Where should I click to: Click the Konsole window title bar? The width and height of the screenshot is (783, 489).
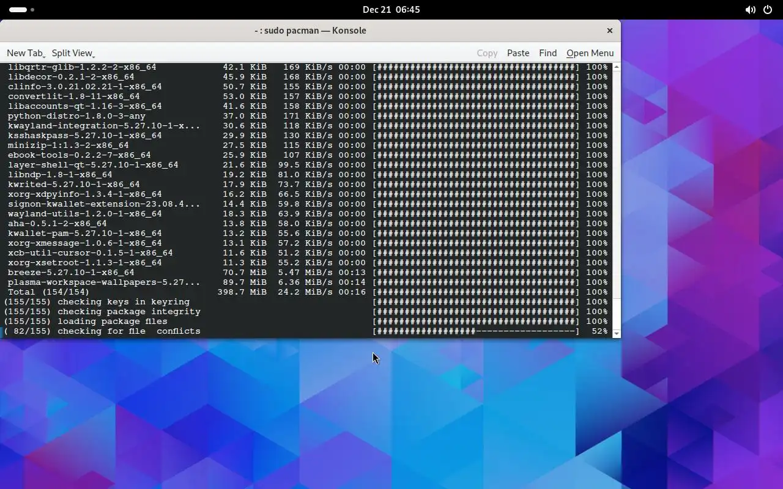point(310,30)
